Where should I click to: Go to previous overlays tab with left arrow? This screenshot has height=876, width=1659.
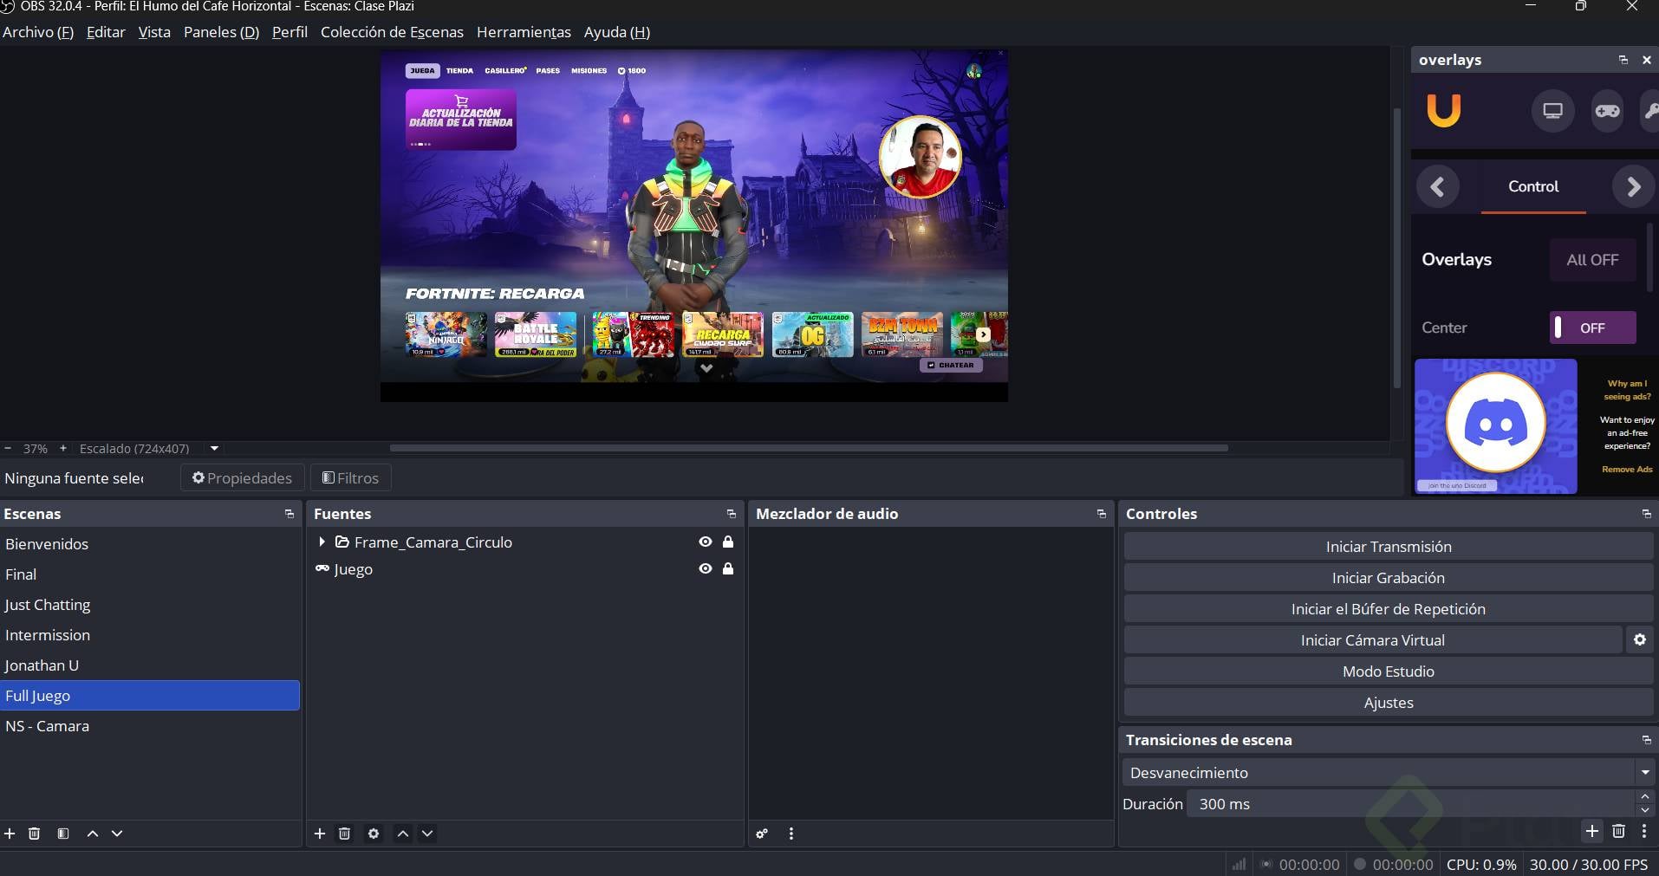pyautogui.click(x=1438, y=187)
